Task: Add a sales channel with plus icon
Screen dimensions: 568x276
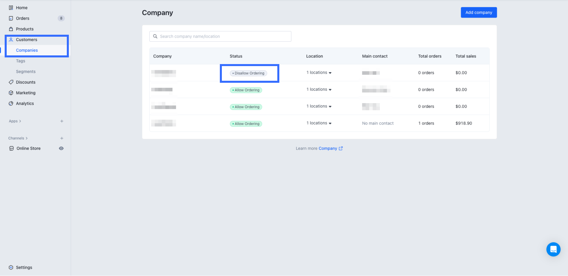Action: (x=62, y=138)
